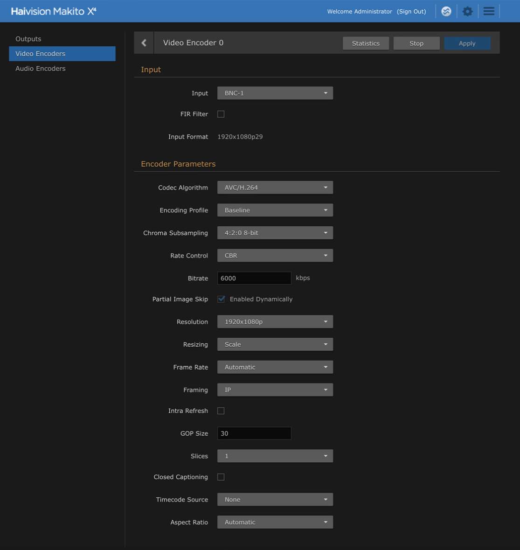Uncheck Partial Image Skip checkbox
Image resolution: width=520 pixels, height=550 pixels.
tap(221, 299)
